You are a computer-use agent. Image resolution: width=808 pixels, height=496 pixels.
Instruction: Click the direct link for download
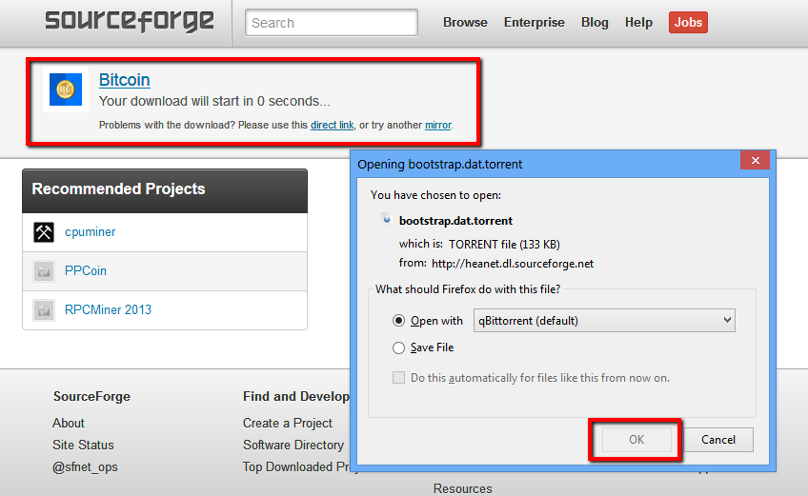332,126
